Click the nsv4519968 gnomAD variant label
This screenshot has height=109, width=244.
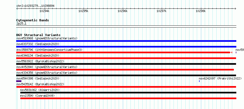[x=47, y=38]
